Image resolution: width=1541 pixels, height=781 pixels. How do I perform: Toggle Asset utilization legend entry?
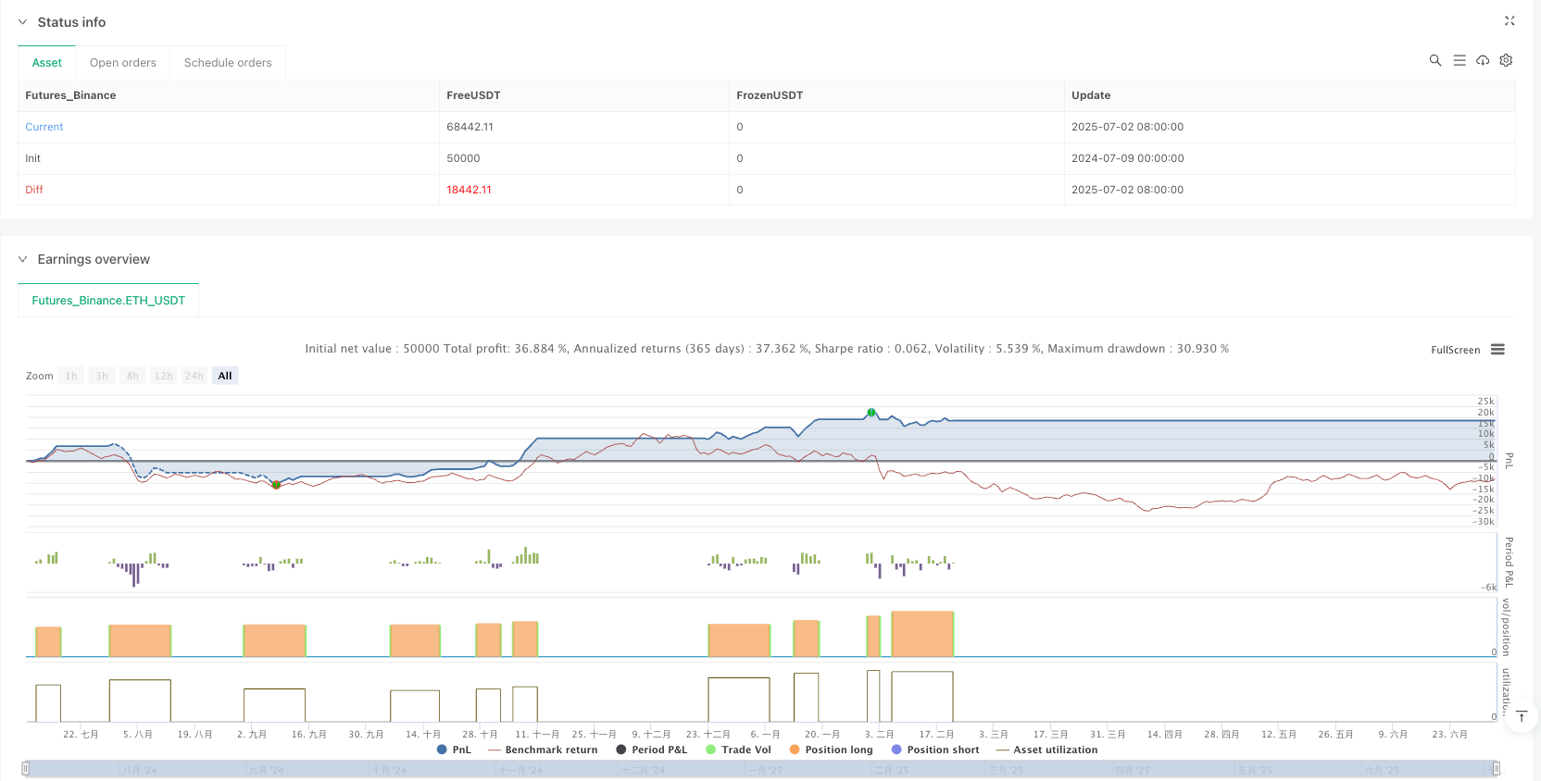coord(1046,750)
